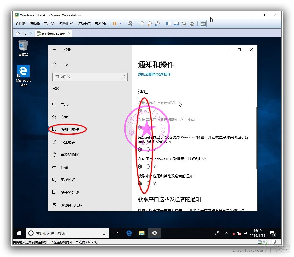Viewport: 294px width, 257px height.
Task: Open the dropdown arrow beside the pause button
Action: pyautogui.click(x=120, y=24)
